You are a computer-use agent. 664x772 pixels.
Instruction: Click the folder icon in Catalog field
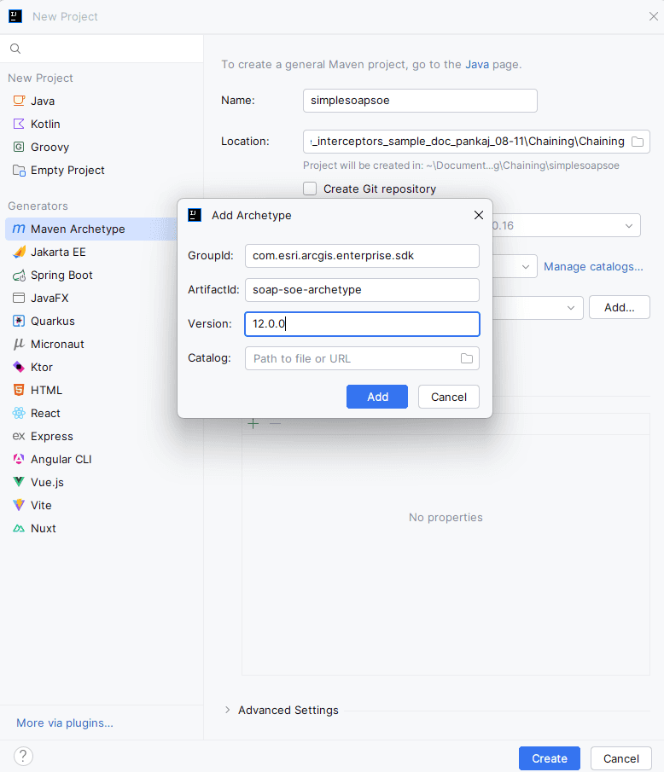click(x=466, y=358)
